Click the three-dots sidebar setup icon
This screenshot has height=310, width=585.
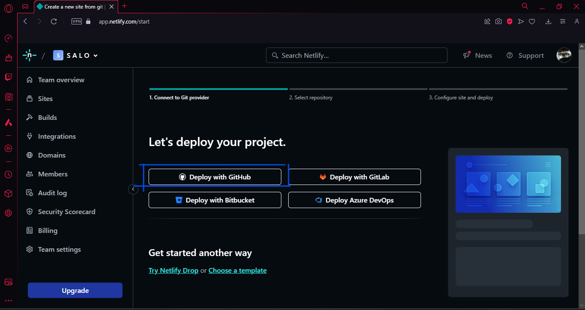pos(8,301)
